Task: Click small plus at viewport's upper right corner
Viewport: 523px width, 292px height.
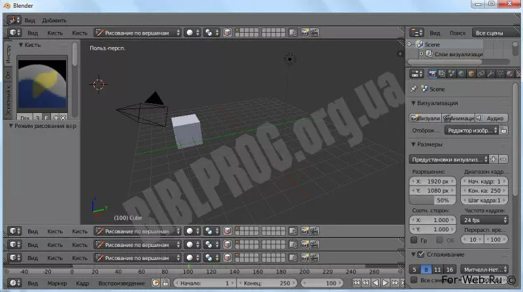Action: click(400, 54)
